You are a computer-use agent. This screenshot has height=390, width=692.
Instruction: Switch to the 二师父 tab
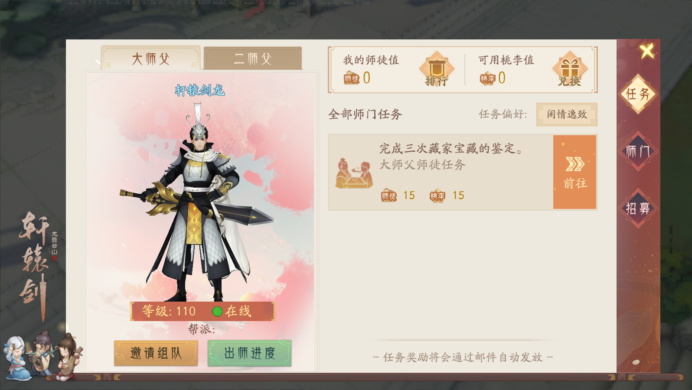click(253, 58)
